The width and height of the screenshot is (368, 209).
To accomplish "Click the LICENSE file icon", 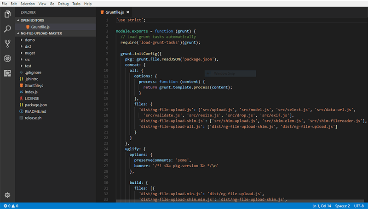I will (21, 99).
